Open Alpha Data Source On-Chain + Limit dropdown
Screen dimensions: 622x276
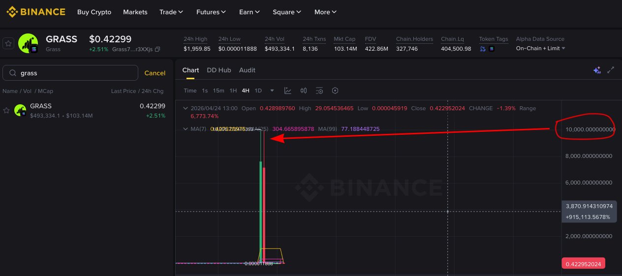(x=540, y=48)
